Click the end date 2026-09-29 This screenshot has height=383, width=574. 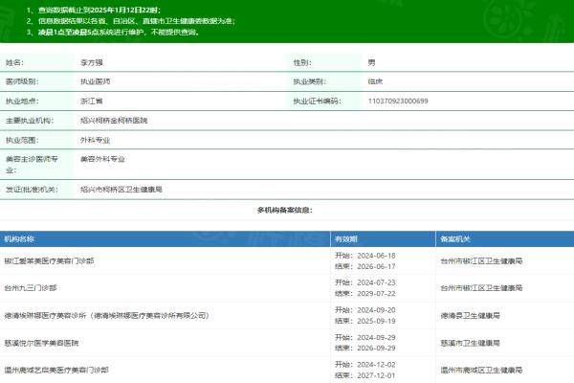pyautogui.click(x=376, y=348)
